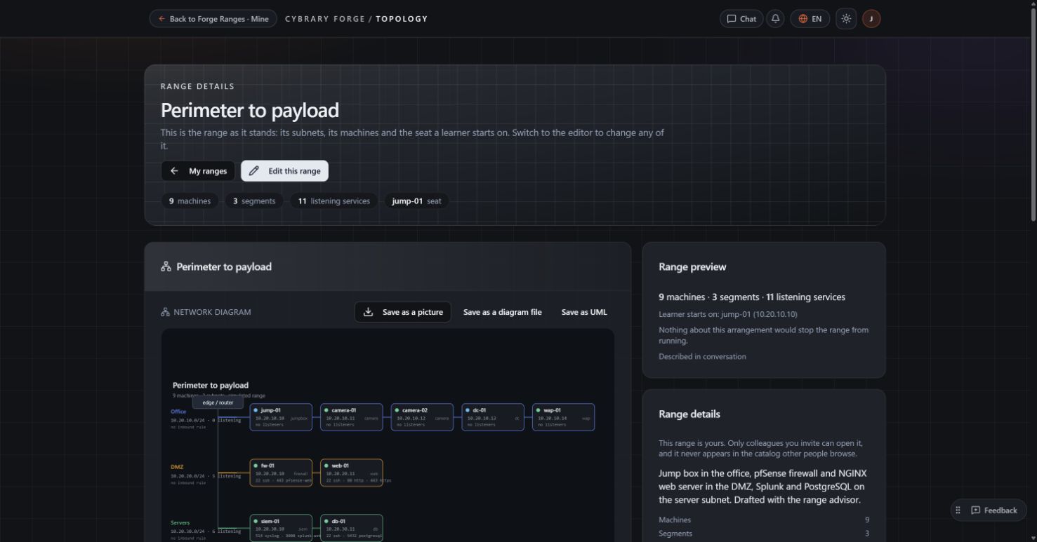This screenshot has height=542, width=1037.
Task: Click fw-01 green status dot
Action: 256,466
